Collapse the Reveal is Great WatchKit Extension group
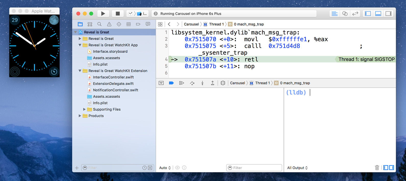The image size is (406, 181). tap(80, 71)
